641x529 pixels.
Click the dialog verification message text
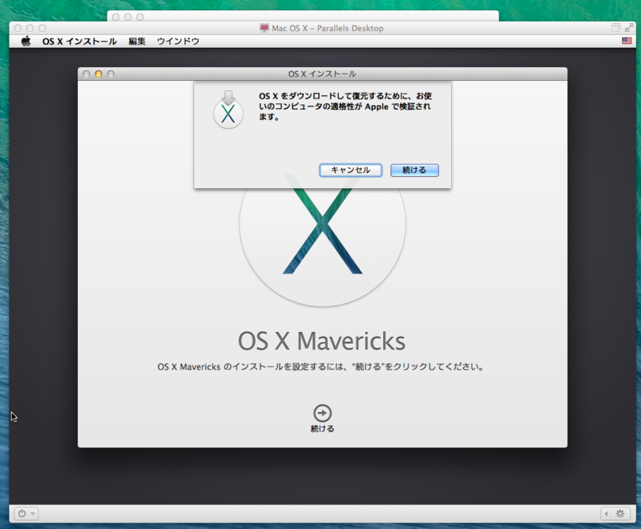[345, 106]
